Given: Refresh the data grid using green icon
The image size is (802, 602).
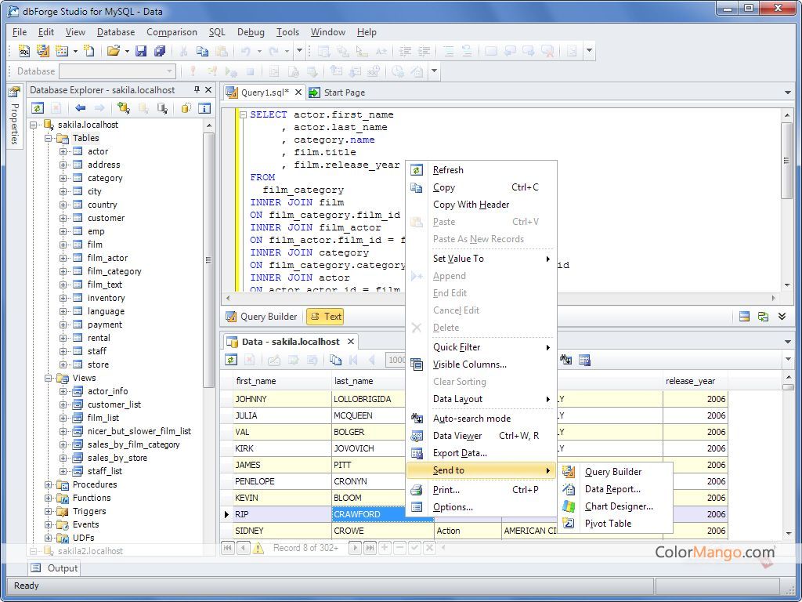Looking at the screenshot, I should (231, 360).
